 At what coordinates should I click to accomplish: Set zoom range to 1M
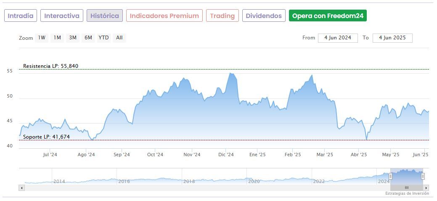pyautogui.click(x=57, y=38)
